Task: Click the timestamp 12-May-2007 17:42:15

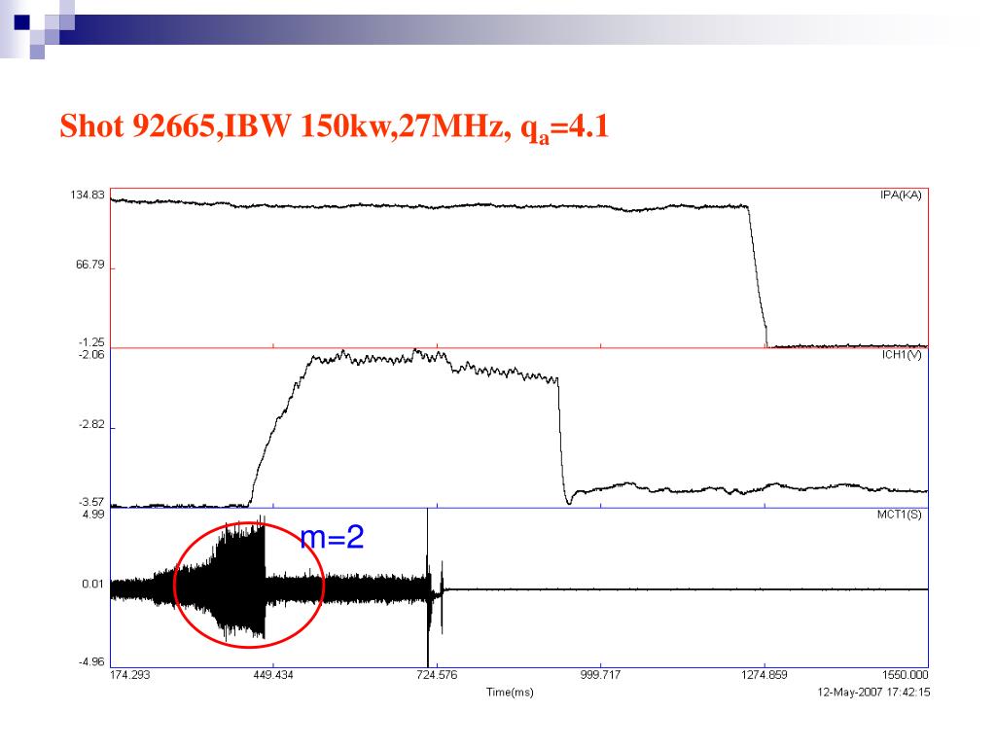Action: [x=873, y=693]
